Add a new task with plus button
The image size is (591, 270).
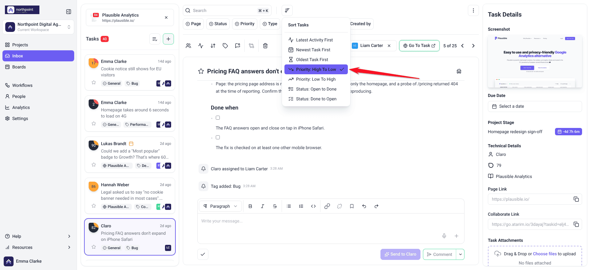(x=168, y=39)
